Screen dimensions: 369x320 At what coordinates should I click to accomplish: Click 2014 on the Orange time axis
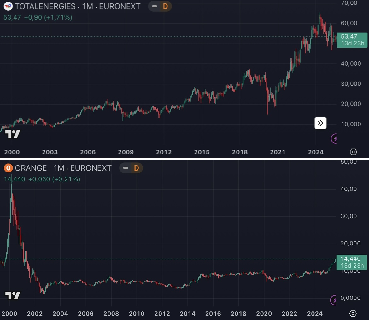[187, 314]
